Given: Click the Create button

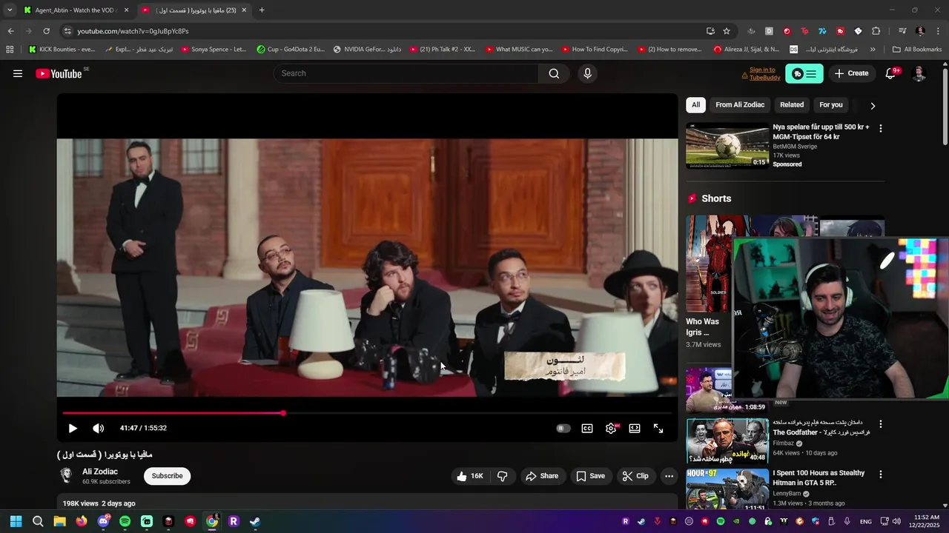Looking at the screenshot, I should pos(851,73).
